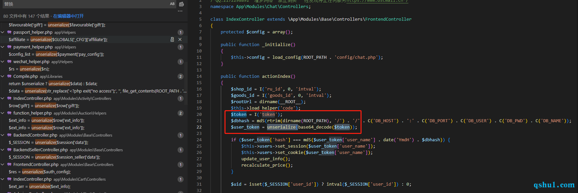Open the '$ext_arr = unserialize($ext_info)' result

point(40,186)
